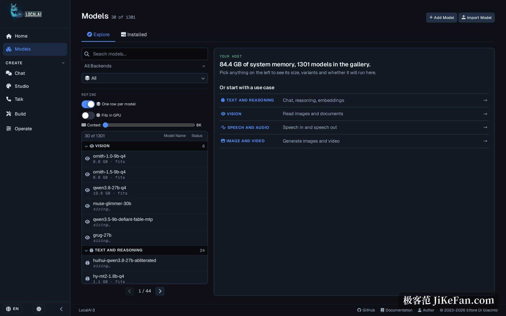
Task: Open the GitHub link in footer
Action: [366, 310]
